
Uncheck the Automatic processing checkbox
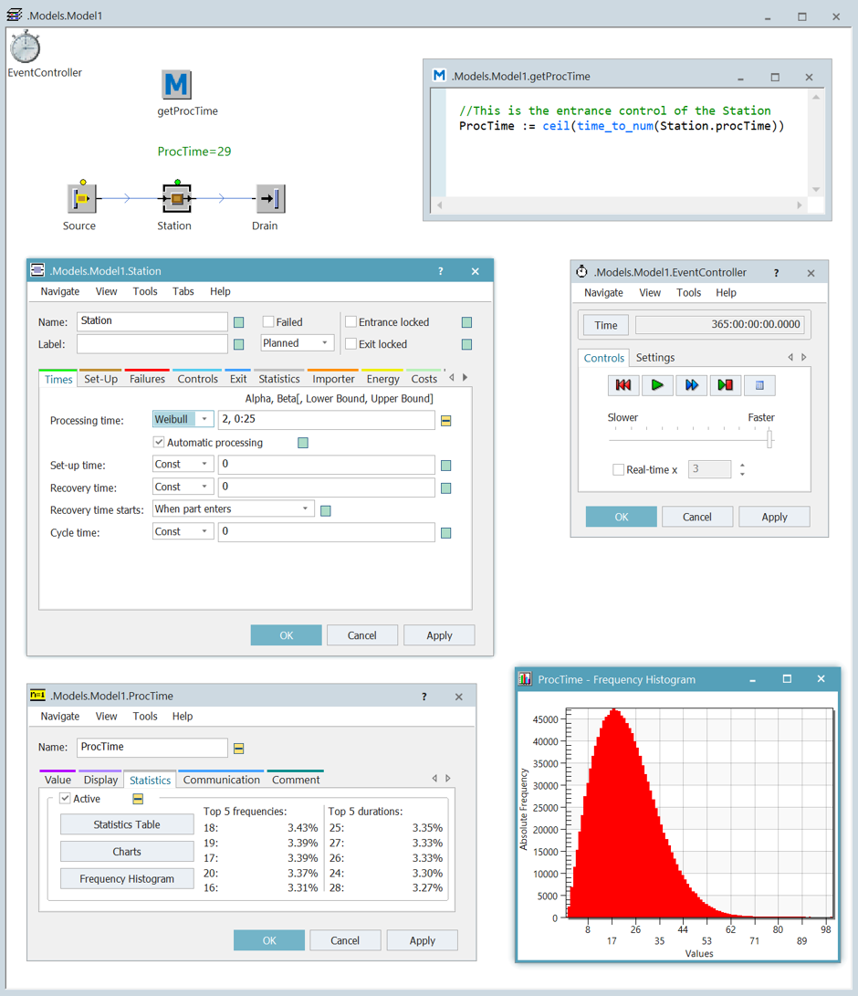coord(159,442)
